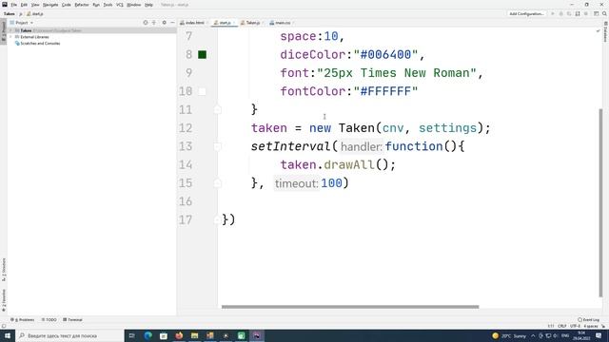Image resolution: width=609 pixels, height=342 pixels.
Task: Expand the Taken project root folder
Action: [11, 30]
